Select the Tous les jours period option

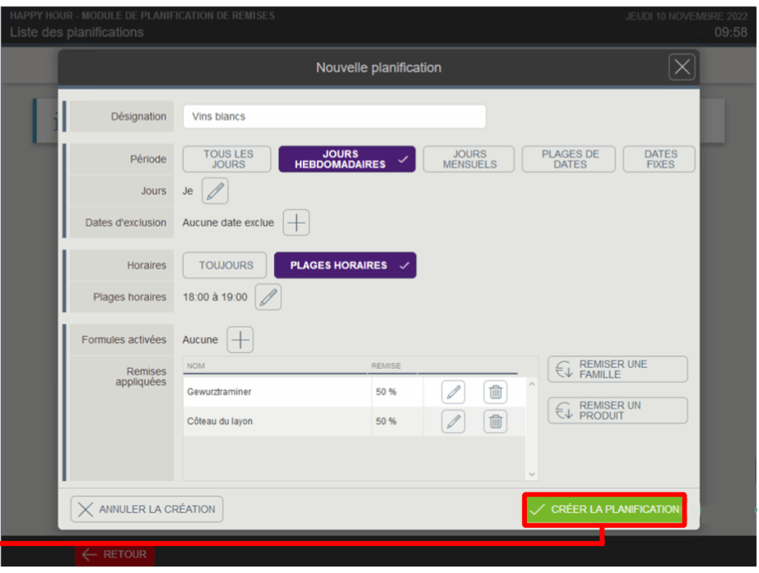(227, 159)
